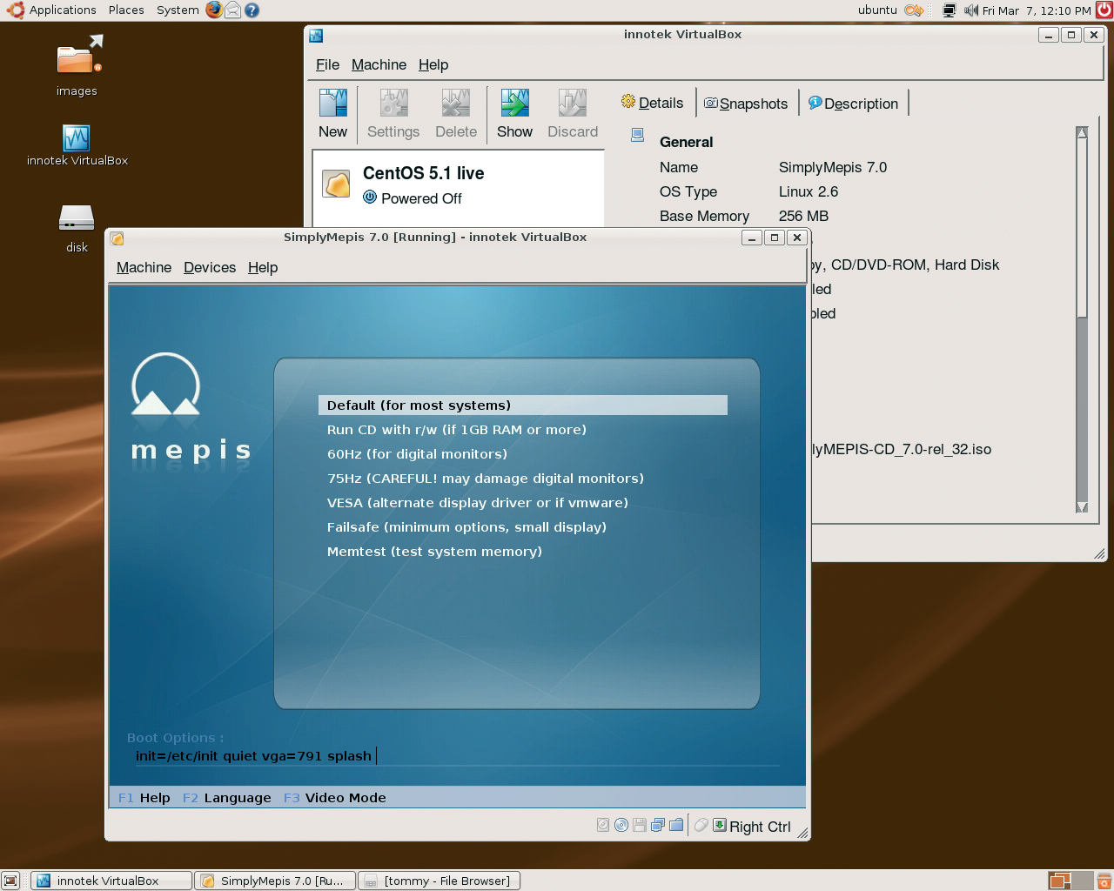Click the volume speaker icon in the panel

pyautogui.click(x=971, y=10)
